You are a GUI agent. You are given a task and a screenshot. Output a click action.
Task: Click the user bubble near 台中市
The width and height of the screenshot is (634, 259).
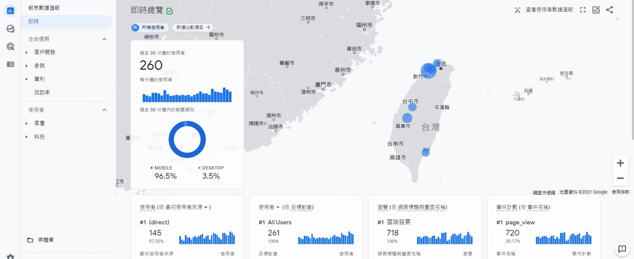(x=412, y=107)
